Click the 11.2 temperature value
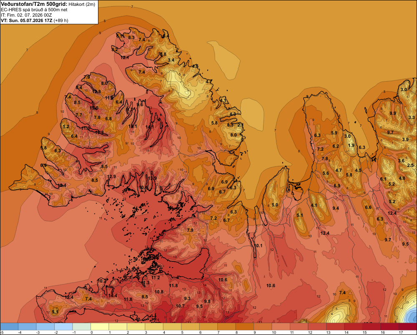 pos(156,278)
